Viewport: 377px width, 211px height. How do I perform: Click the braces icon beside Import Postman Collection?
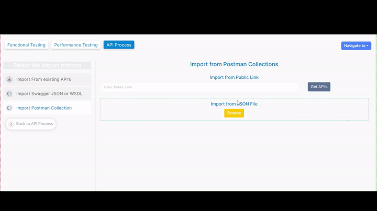point(9,108)
